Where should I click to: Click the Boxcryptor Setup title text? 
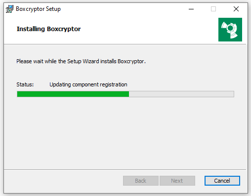pos(38,9)
